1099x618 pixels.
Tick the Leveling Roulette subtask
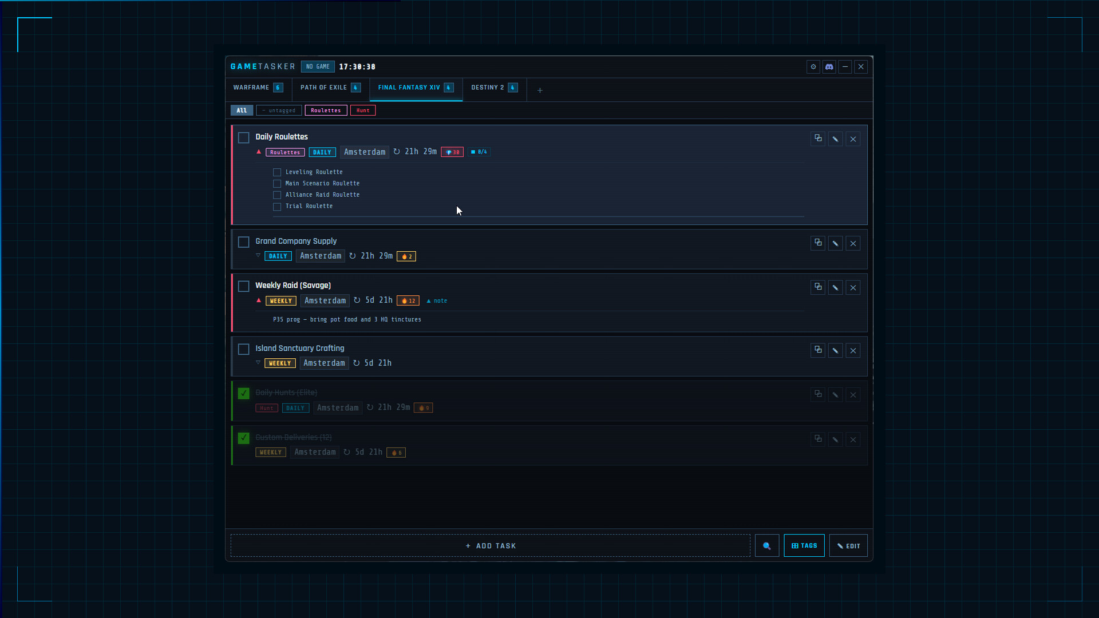[x=277, y=172]
